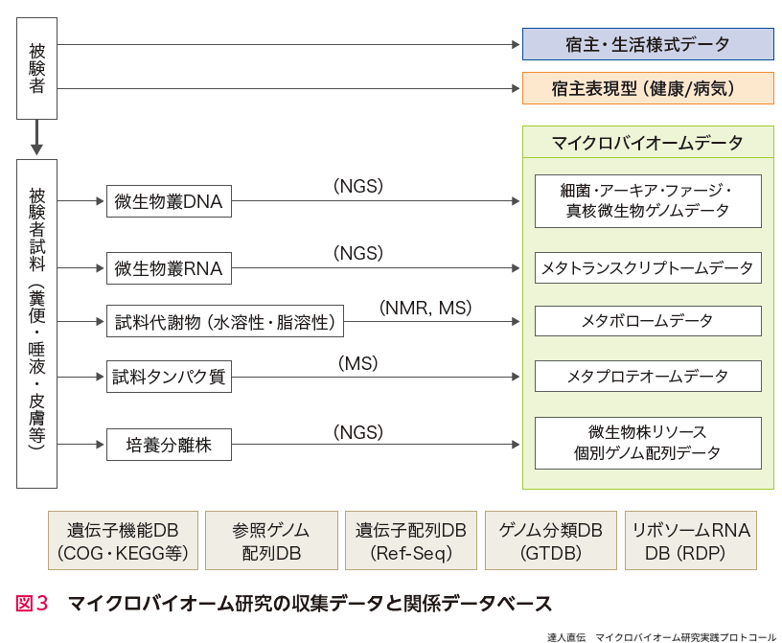Click the 培養分離株 box
The height and width of the screenshot is (643, 782).
[169, 445]
